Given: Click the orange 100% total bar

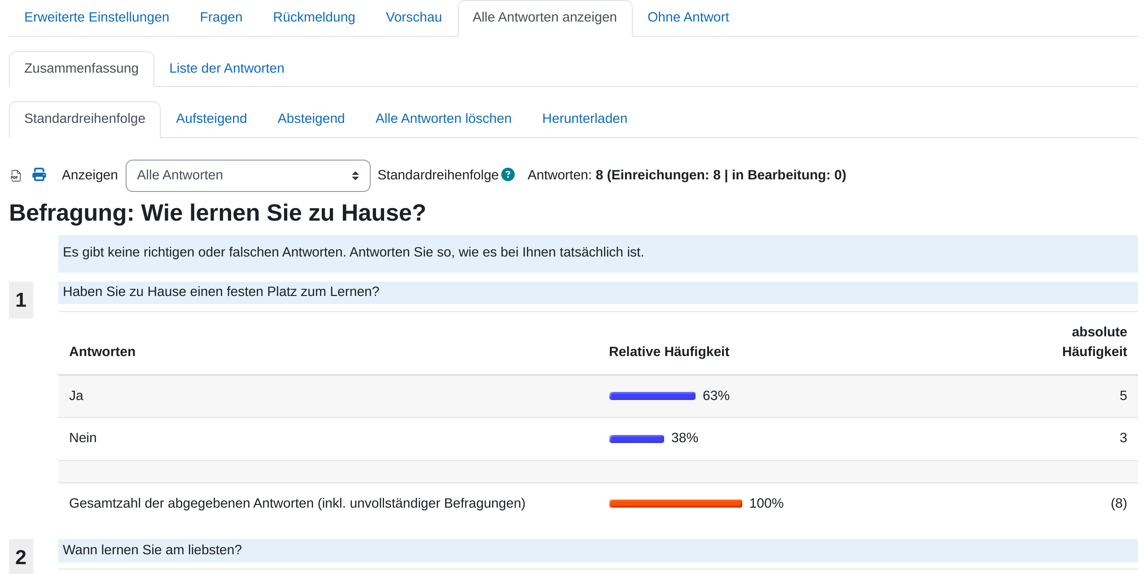Looking at the screenshot, I should click(675, 503).
